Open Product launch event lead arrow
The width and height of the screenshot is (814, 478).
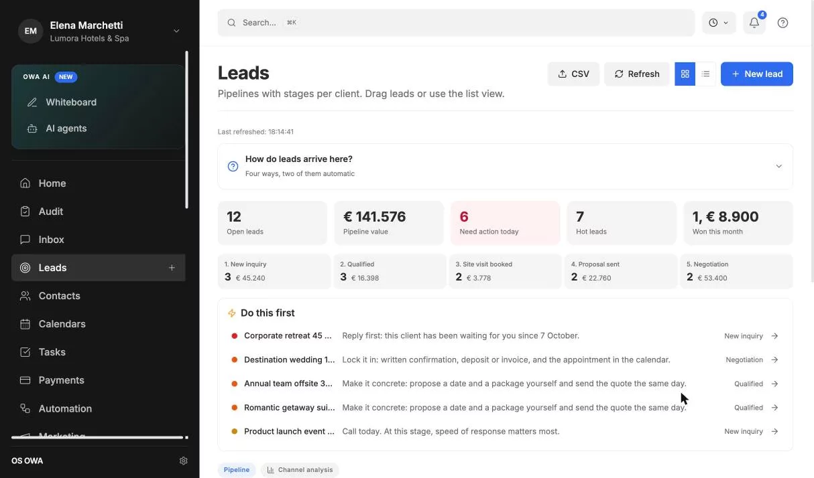click(774, 432)
